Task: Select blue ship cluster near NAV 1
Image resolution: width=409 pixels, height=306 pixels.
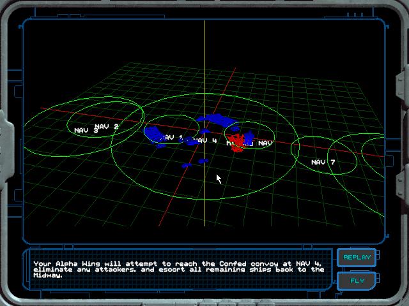Action: 155,136
